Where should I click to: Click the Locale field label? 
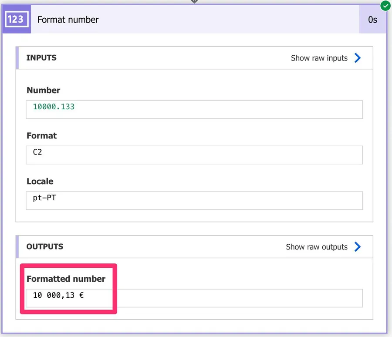(40, 181)
